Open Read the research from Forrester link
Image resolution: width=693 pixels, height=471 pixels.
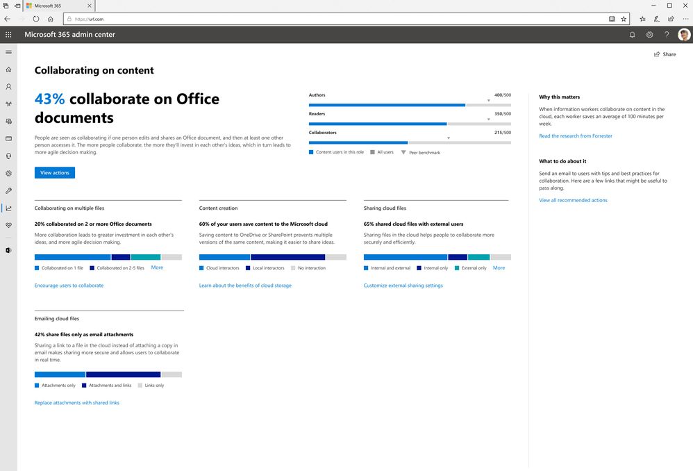(x=576, y=135)
